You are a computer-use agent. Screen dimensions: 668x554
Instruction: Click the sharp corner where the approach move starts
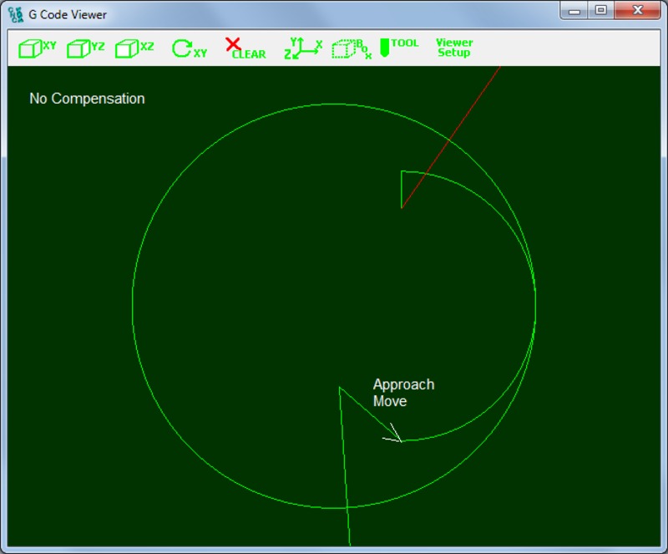[339, 388]
